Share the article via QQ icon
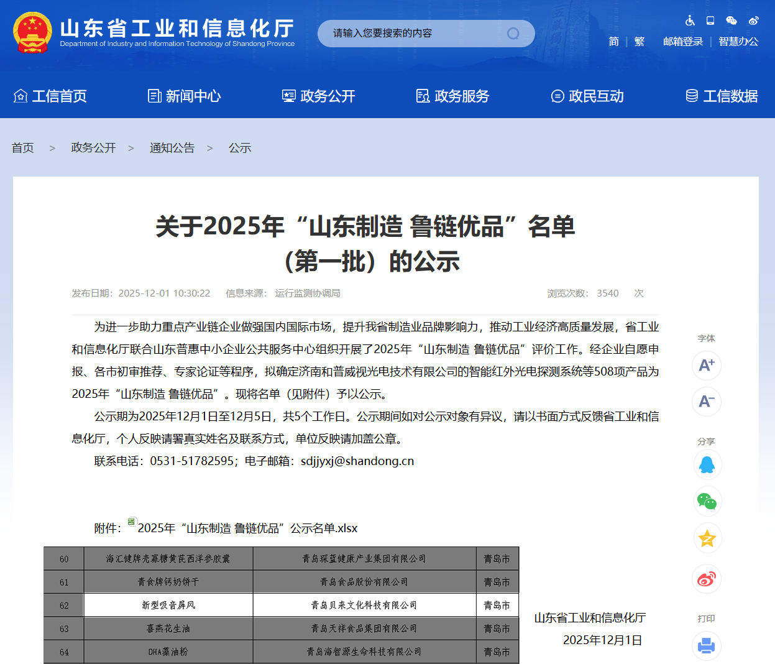This screenshot has height=664, width=775. point(707,464)
